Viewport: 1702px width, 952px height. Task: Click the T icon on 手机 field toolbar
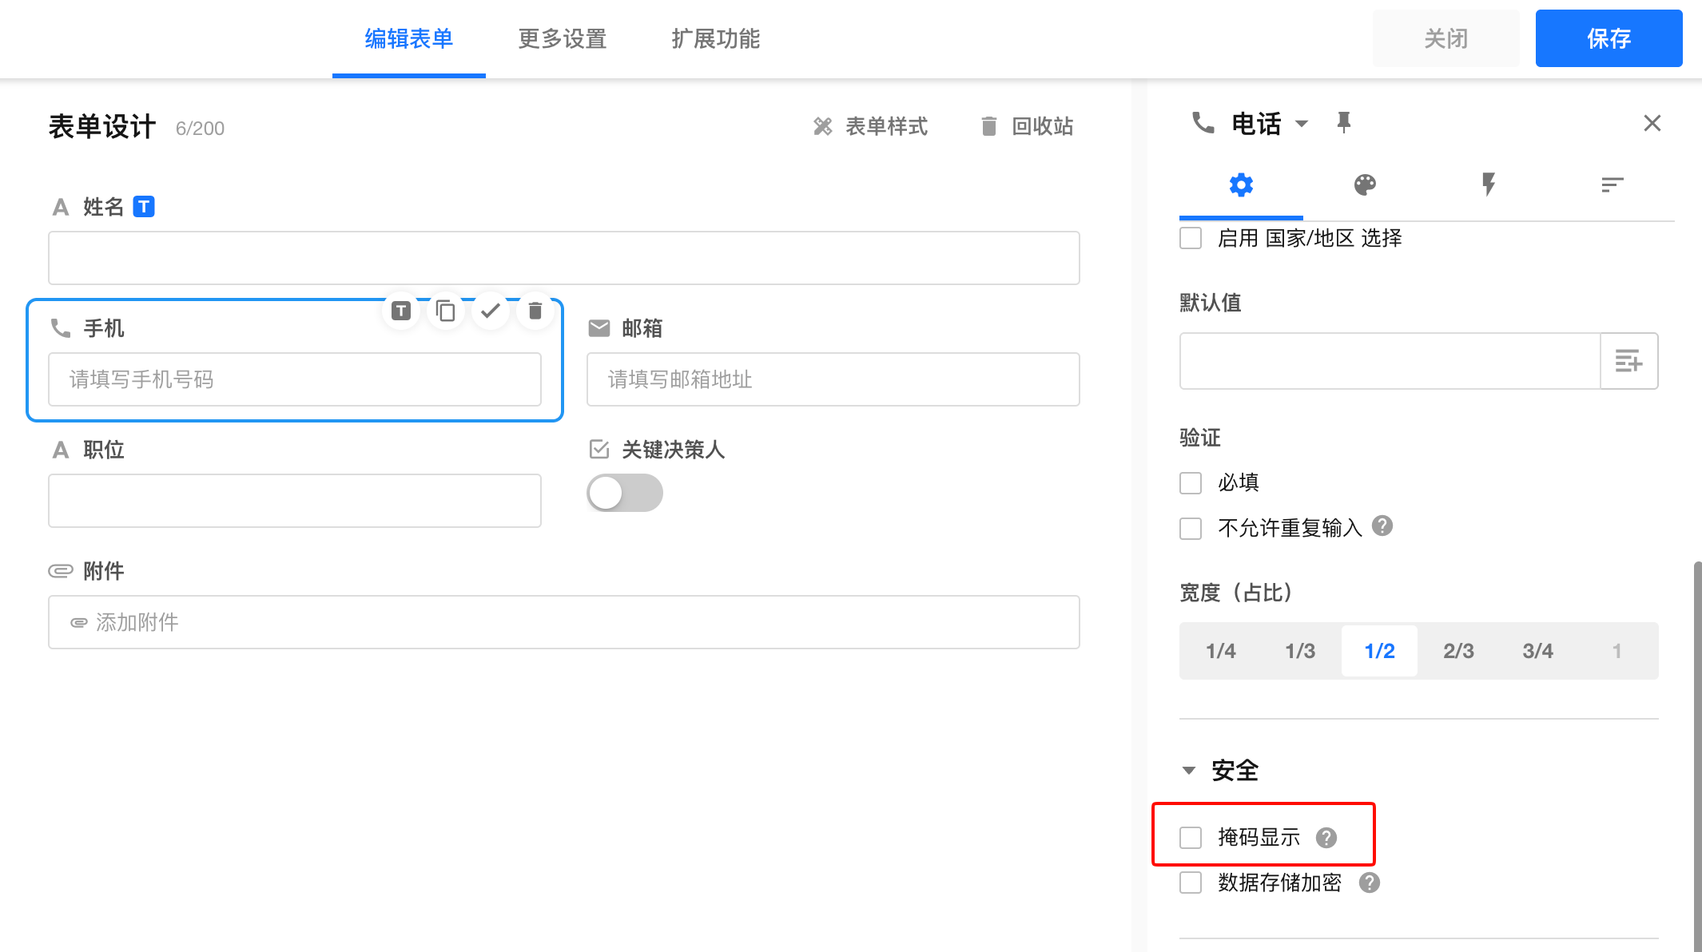401,311
